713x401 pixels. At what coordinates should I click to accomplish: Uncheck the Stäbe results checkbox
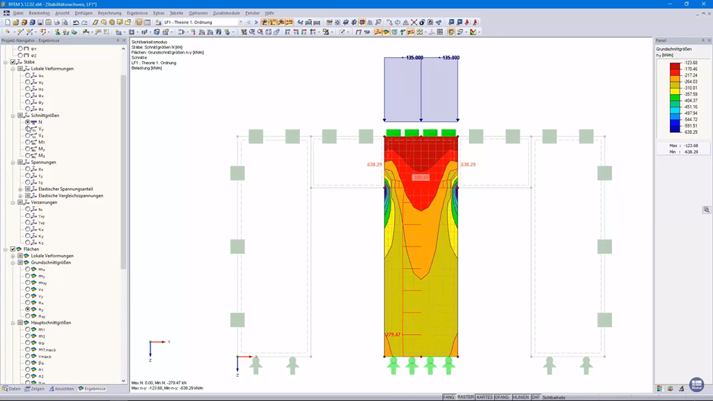[13, 62]
